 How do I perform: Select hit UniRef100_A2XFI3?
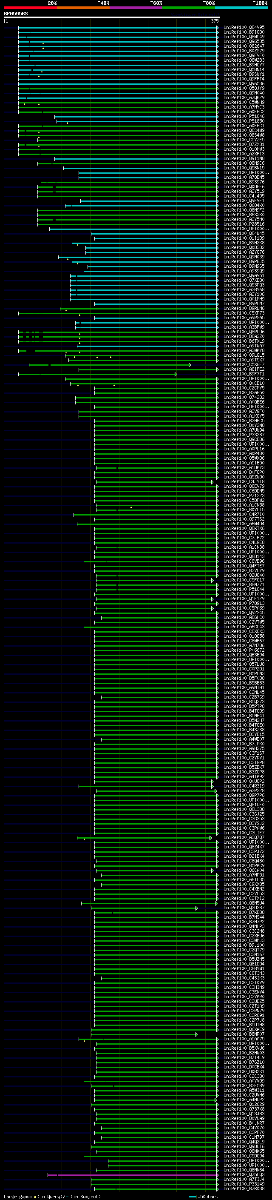(x=244, y=154)
